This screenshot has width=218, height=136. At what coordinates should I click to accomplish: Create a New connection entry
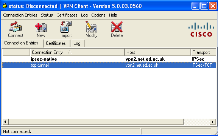41,29
